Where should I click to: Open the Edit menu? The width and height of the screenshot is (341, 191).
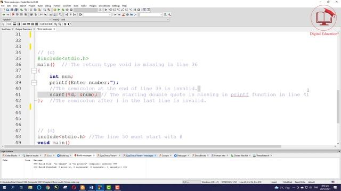(x=9, y=6)
